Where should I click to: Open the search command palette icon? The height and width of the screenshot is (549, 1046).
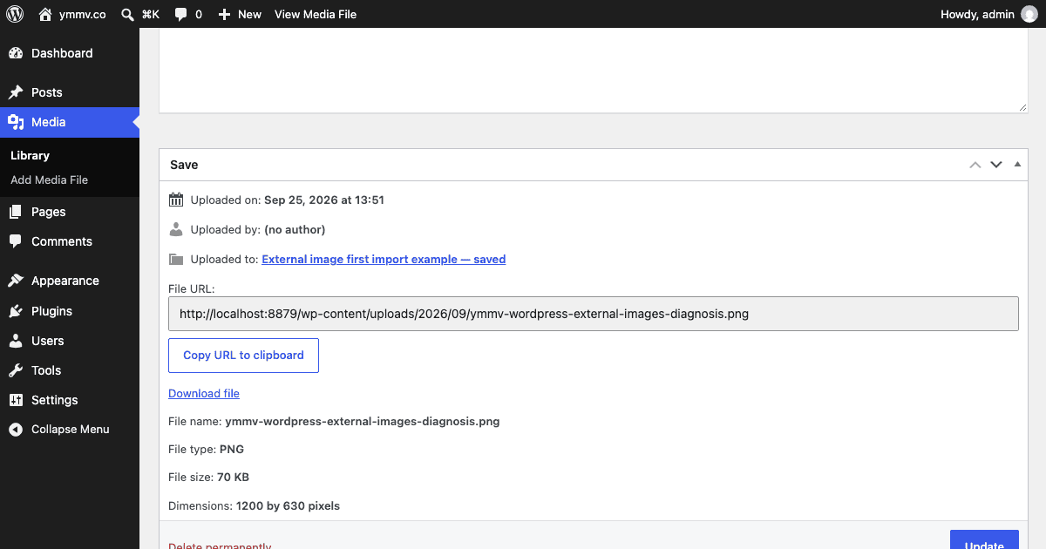(x=127, y=14)
